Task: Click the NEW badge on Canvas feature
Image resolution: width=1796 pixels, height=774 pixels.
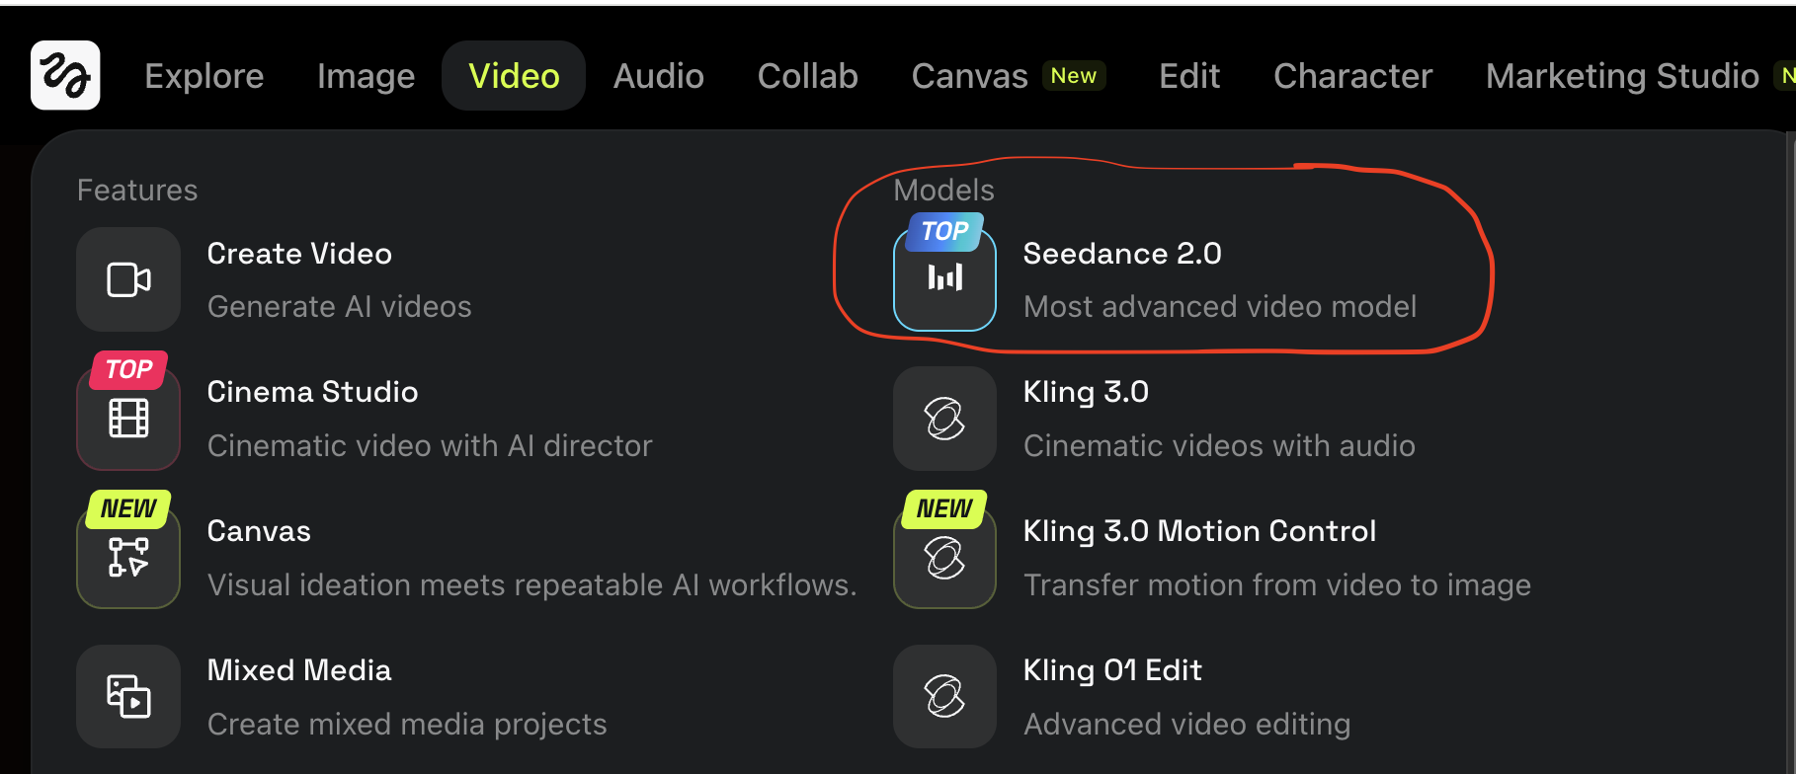Action: (x=128, y=509)
